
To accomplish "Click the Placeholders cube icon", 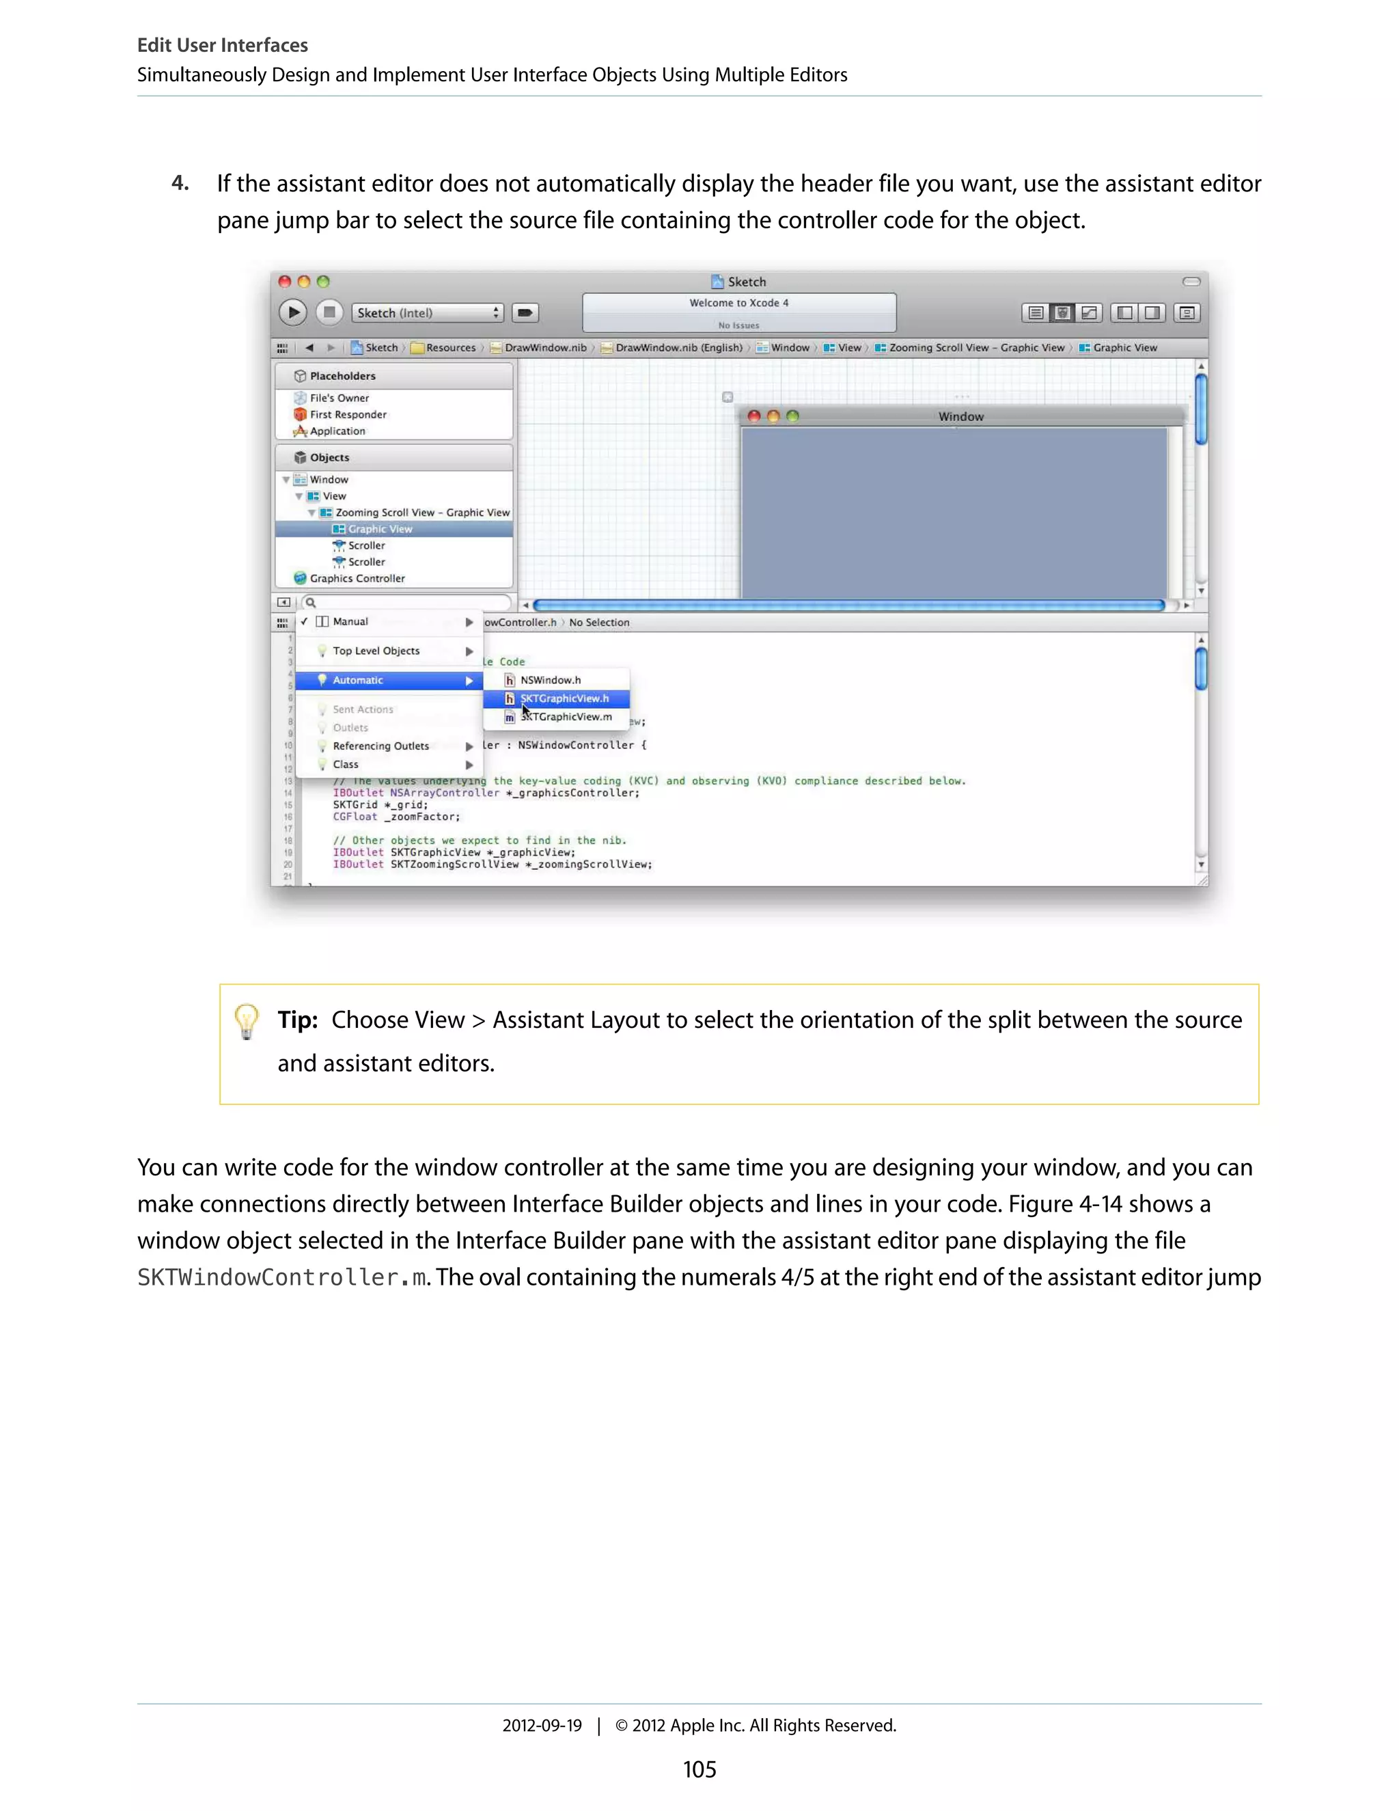I will point(300,376).
